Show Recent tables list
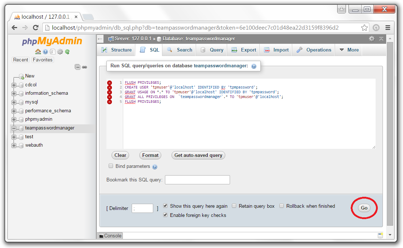The image size is (403, 248). point(20,60)
